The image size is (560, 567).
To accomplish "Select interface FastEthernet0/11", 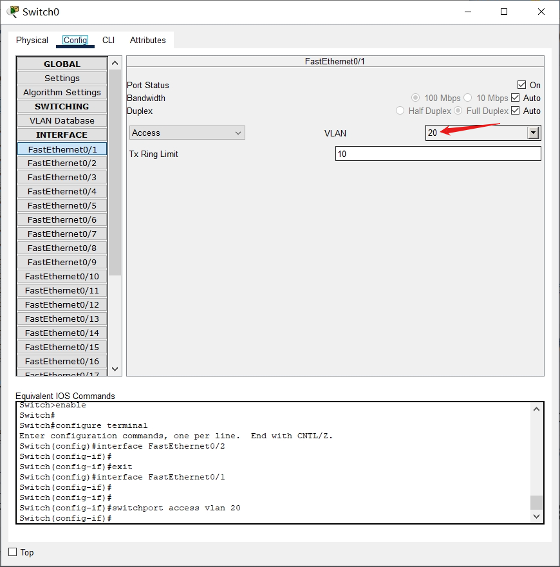I will (62, 290).
